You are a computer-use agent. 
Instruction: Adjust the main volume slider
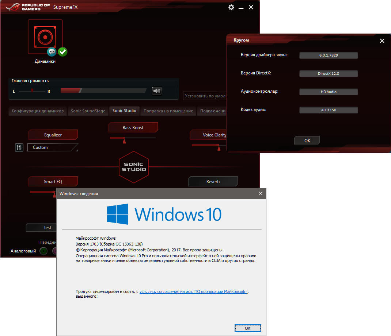pyautogui.click(x=103, y=90)
